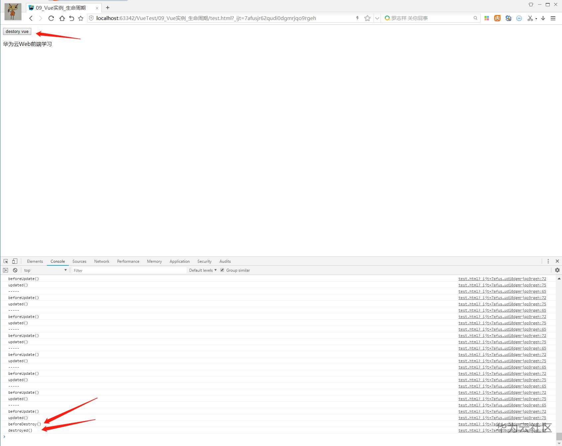Switch to the Console tab
The height and width of the screenshot is (446, 562).
click(58, 261)
